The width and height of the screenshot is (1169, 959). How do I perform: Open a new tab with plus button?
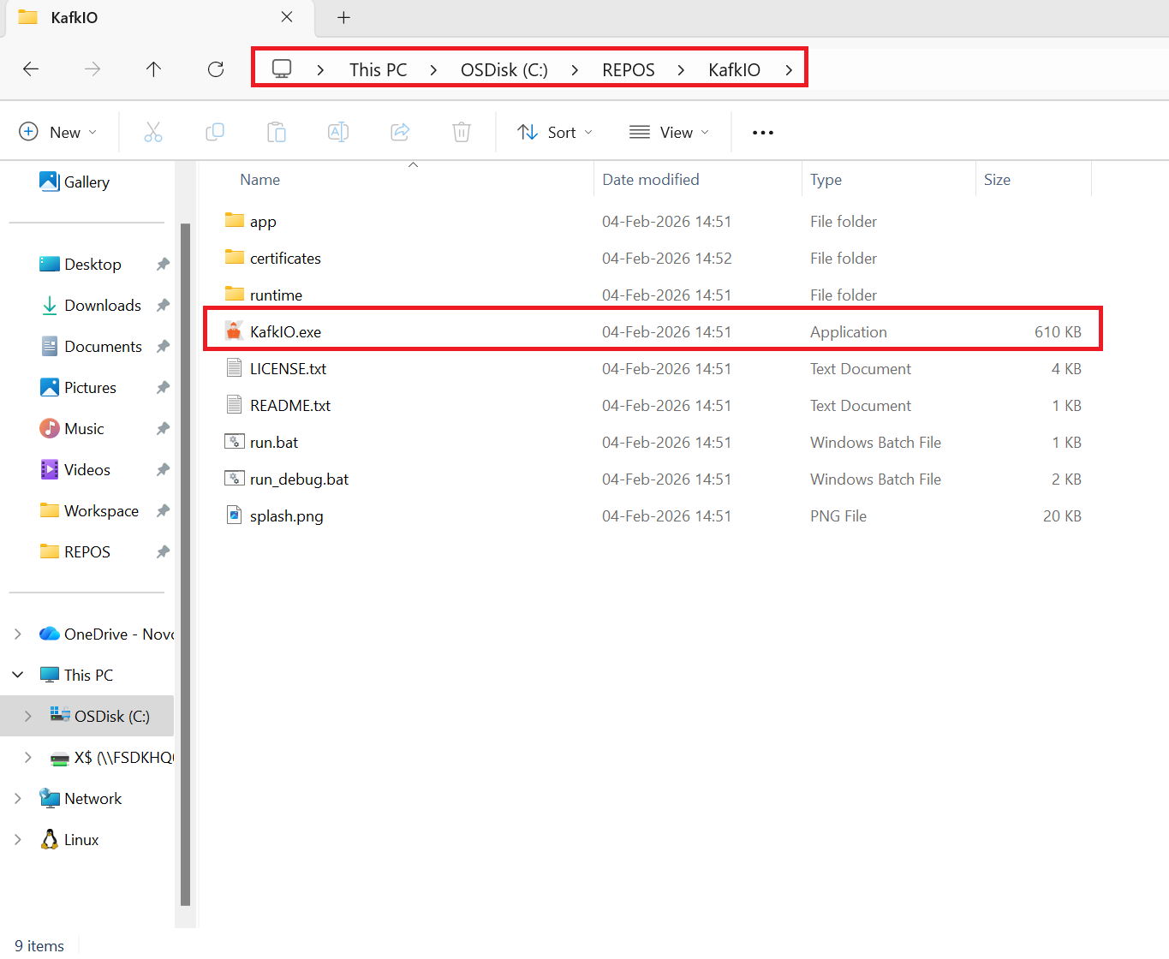tap(343, 17)
